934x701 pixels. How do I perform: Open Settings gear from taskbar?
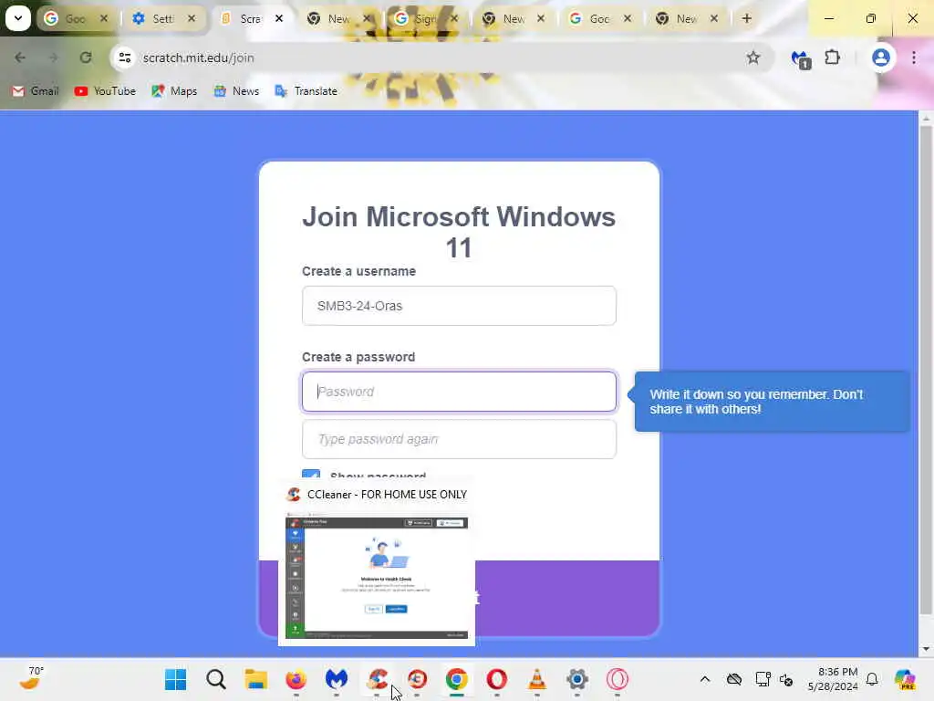coord(577,679)
